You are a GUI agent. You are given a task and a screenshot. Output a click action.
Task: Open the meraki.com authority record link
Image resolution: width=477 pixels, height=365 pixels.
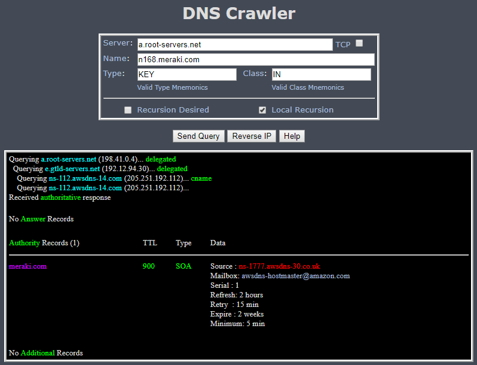pos(27,266)
